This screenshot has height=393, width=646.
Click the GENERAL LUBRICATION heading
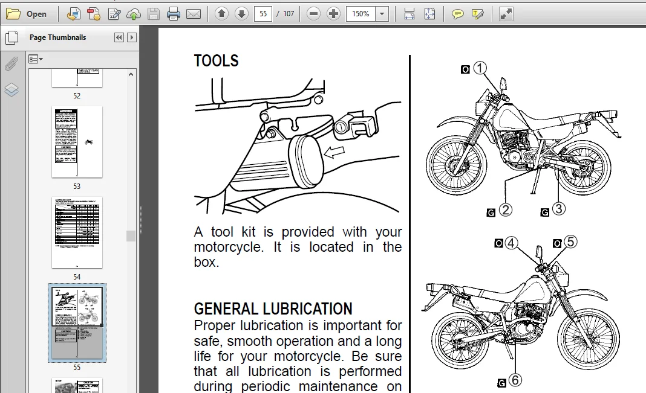coord(273,308)
